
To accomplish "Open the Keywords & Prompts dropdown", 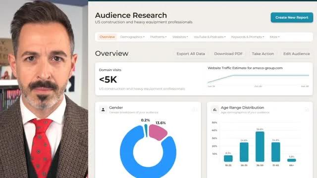I will [248, 37].
